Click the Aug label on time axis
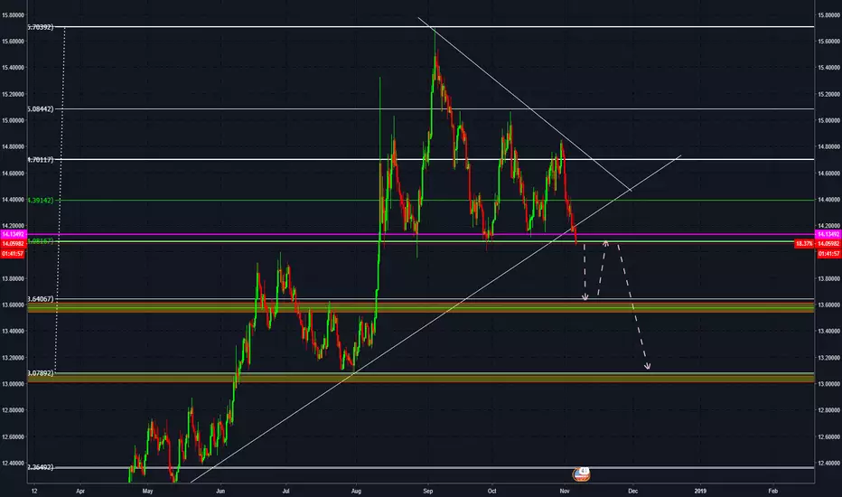The width and height of the screenshot is (842, 497). (355, 491)
